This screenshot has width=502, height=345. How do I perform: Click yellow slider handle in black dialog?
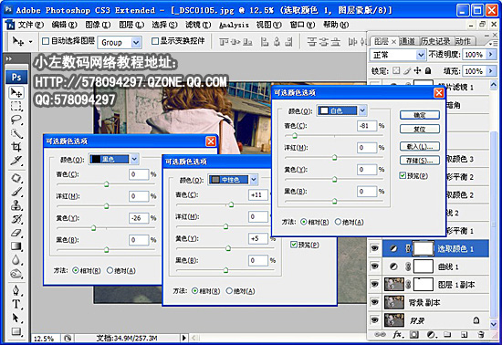[93, 227]
